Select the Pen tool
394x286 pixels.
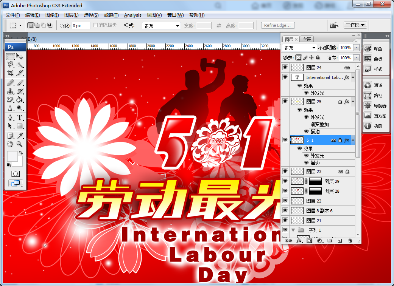tap(10, 117)
